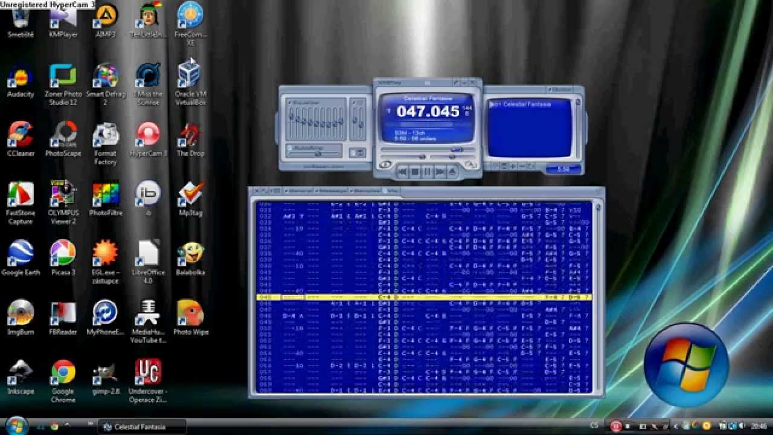Pause playback in XMPlay

(428, 171)
